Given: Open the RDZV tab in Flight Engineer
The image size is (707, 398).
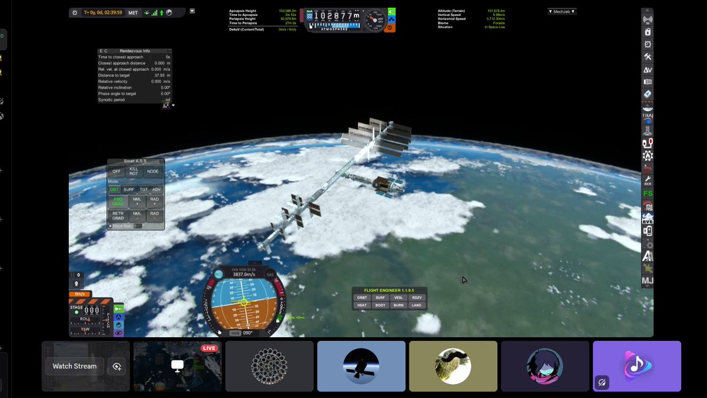Looking at the screenshot, I should [x=417, y=298].
